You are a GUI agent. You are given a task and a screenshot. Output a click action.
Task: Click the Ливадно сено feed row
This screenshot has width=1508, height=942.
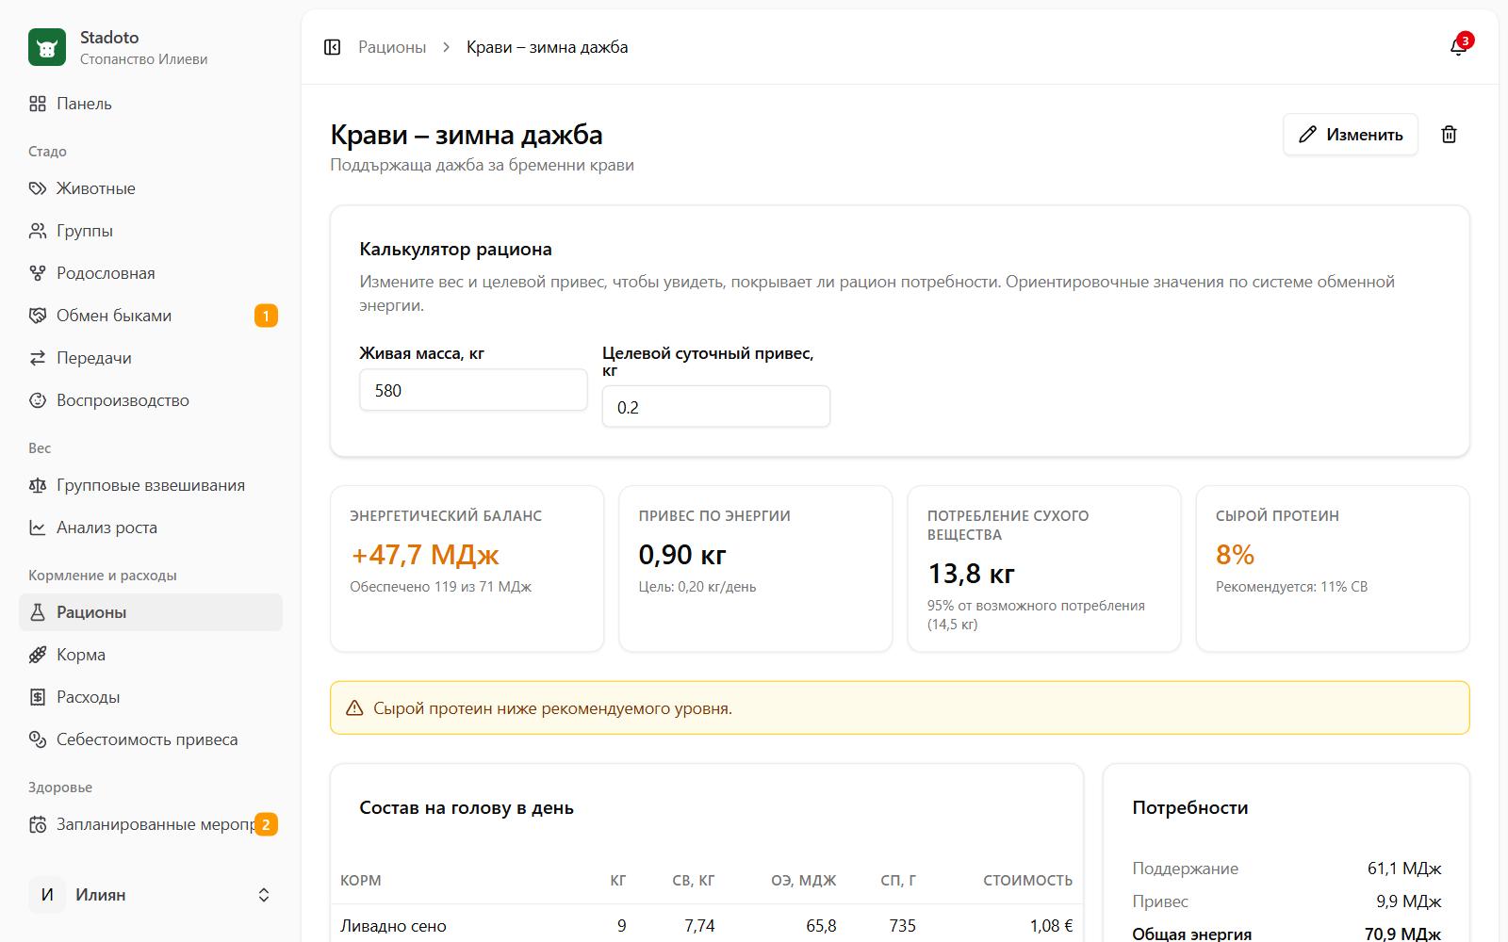[707, 926]
